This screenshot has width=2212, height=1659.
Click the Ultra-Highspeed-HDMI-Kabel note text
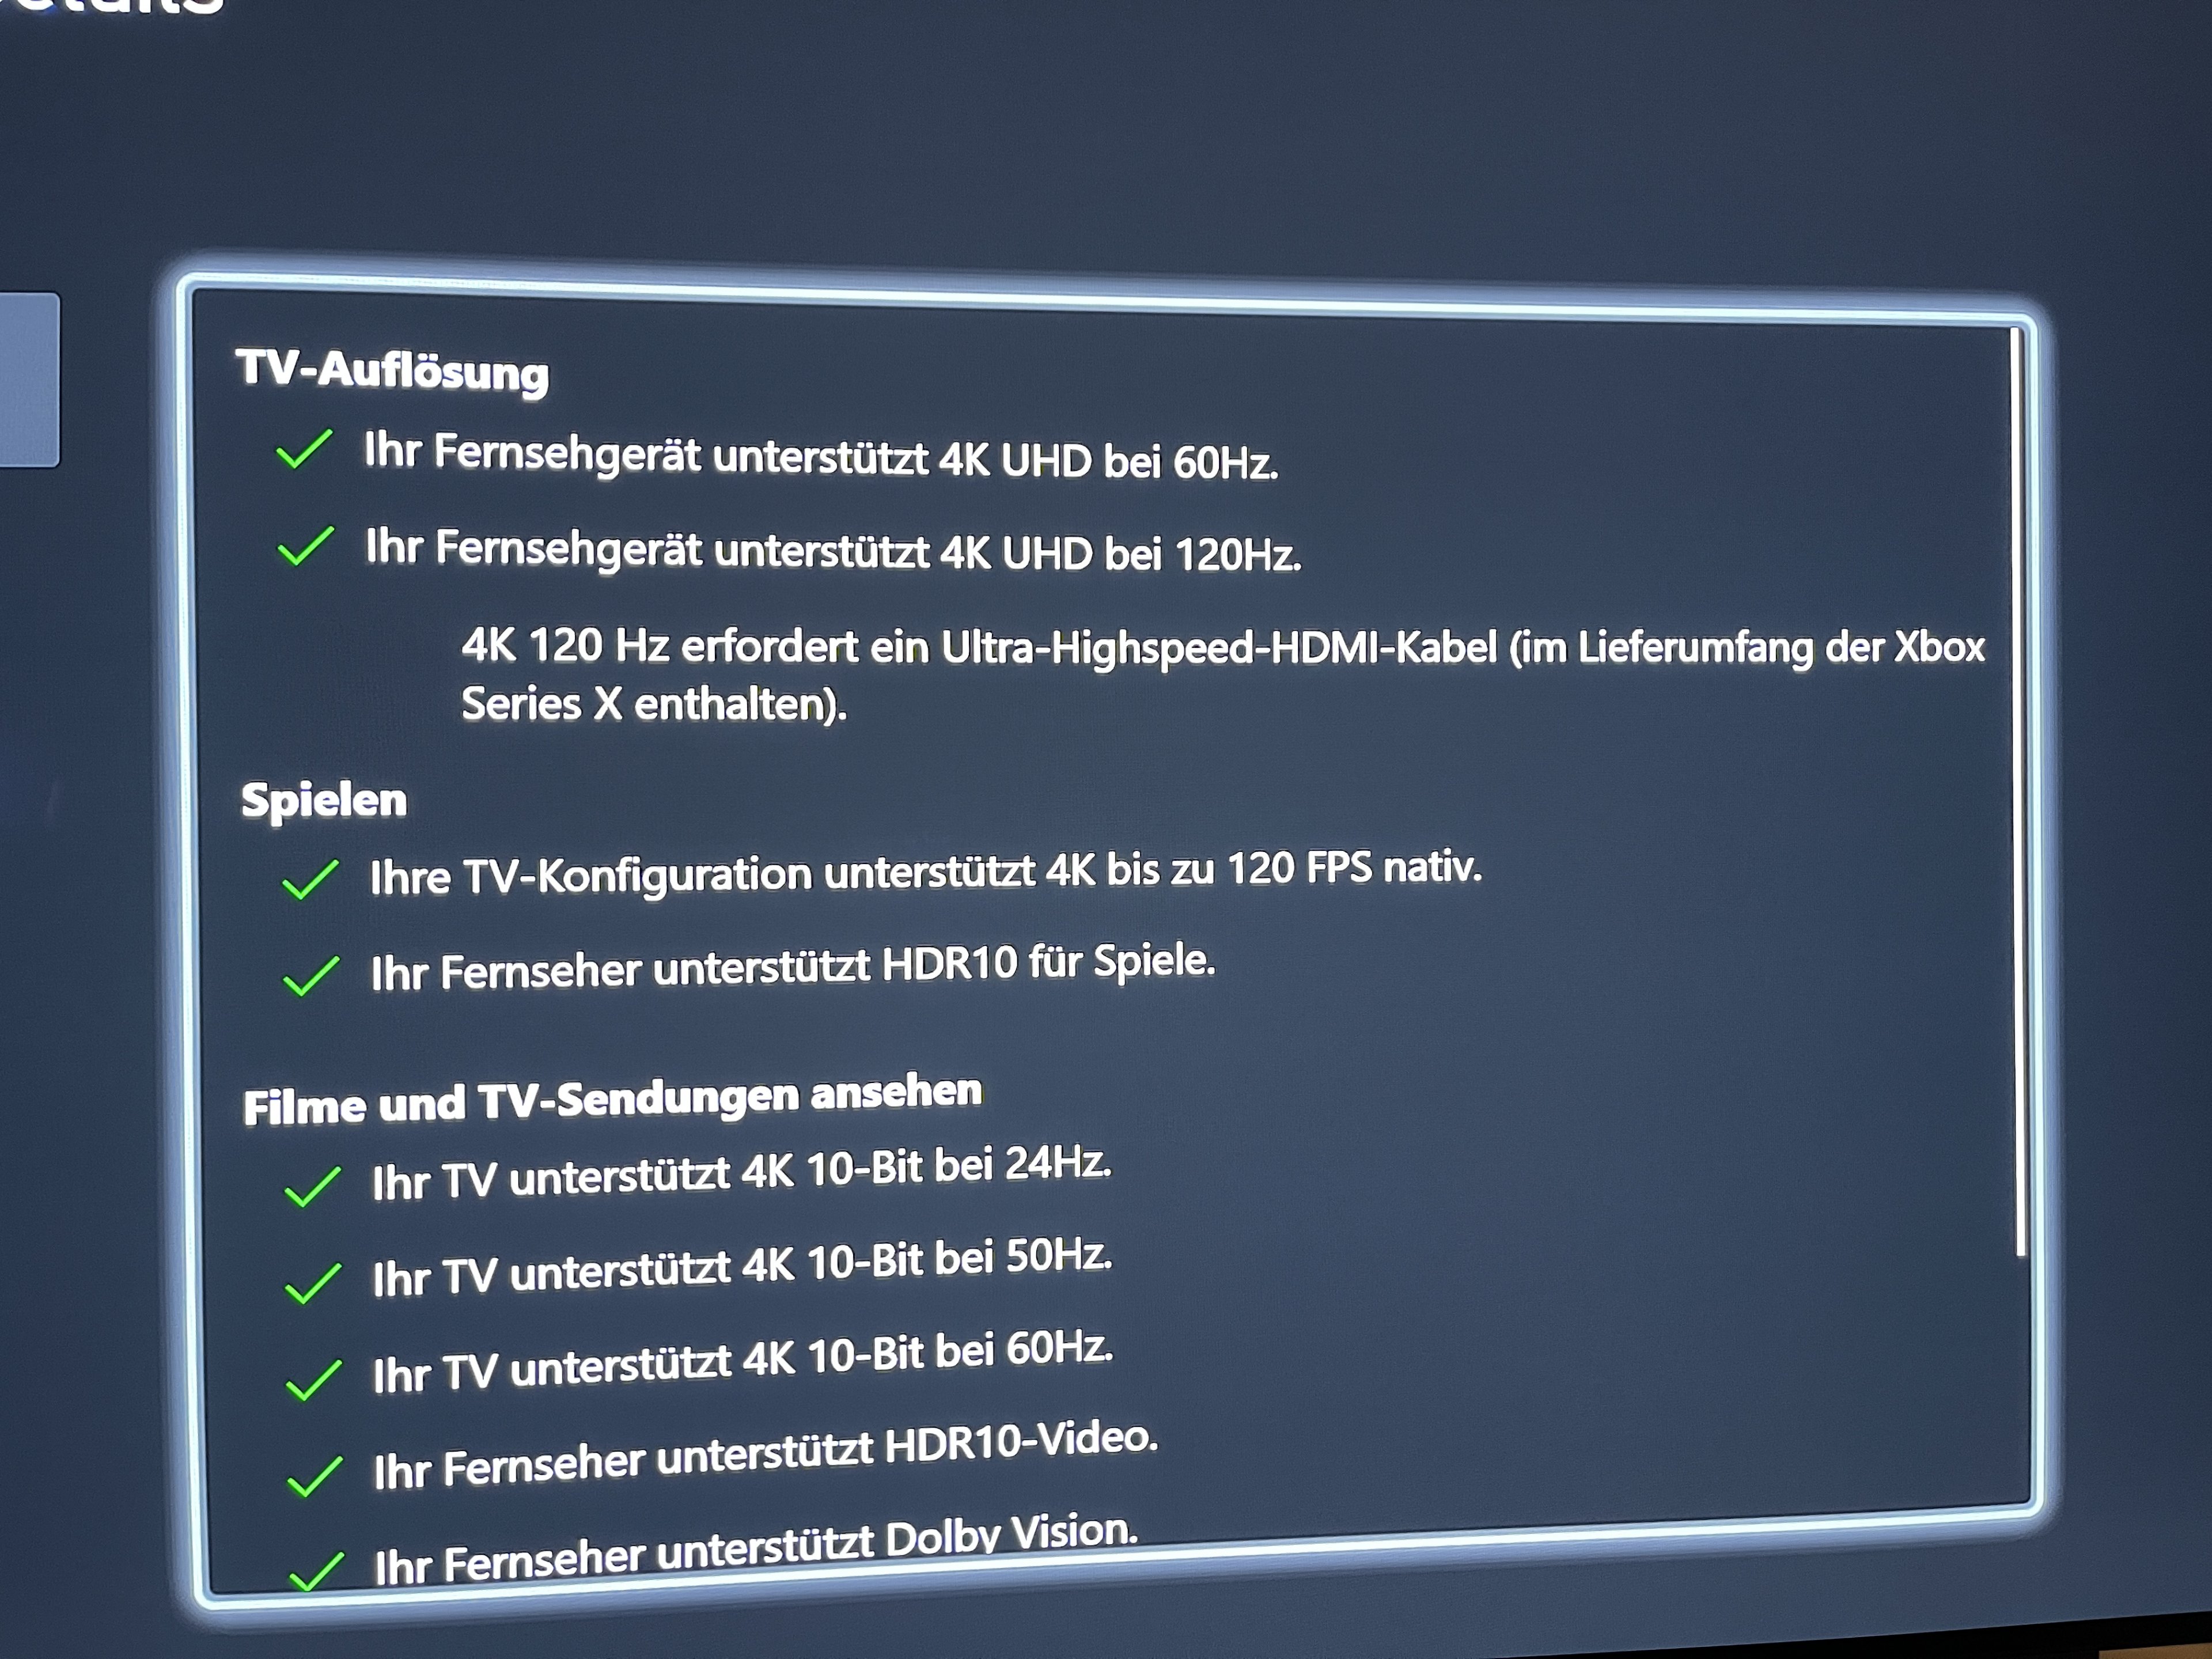tap(1223, 675)
